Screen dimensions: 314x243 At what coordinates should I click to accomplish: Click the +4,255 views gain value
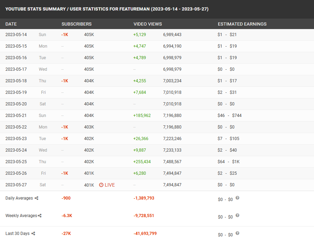[x=139, y=81]
